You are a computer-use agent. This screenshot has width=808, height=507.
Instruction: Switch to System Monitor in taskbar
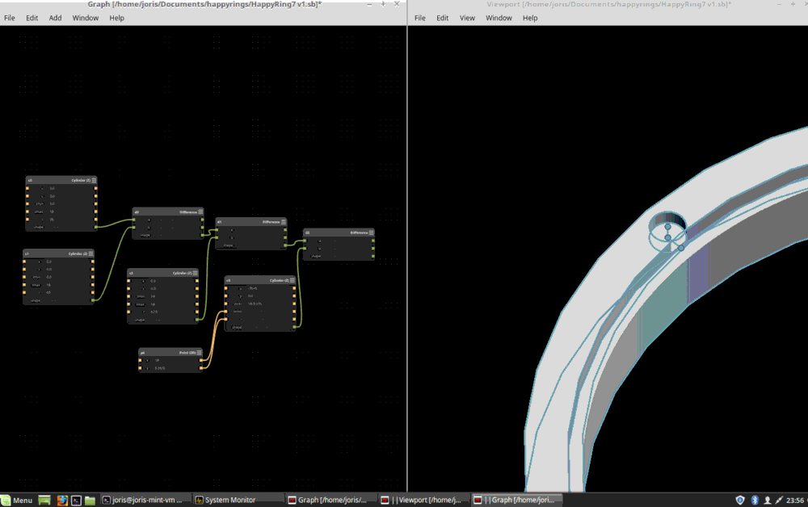(238, 500)
